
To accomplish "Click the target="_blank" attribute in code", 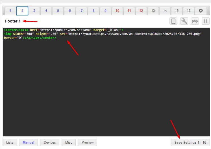I will [x=107, y=30].
